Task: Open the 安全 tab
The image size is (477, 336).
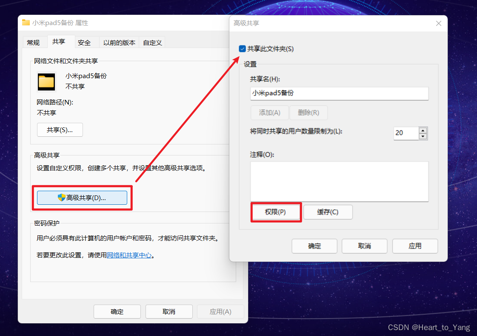Action: [84, 42]
